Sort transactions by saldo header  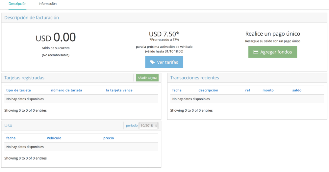(x=297, y=90)
